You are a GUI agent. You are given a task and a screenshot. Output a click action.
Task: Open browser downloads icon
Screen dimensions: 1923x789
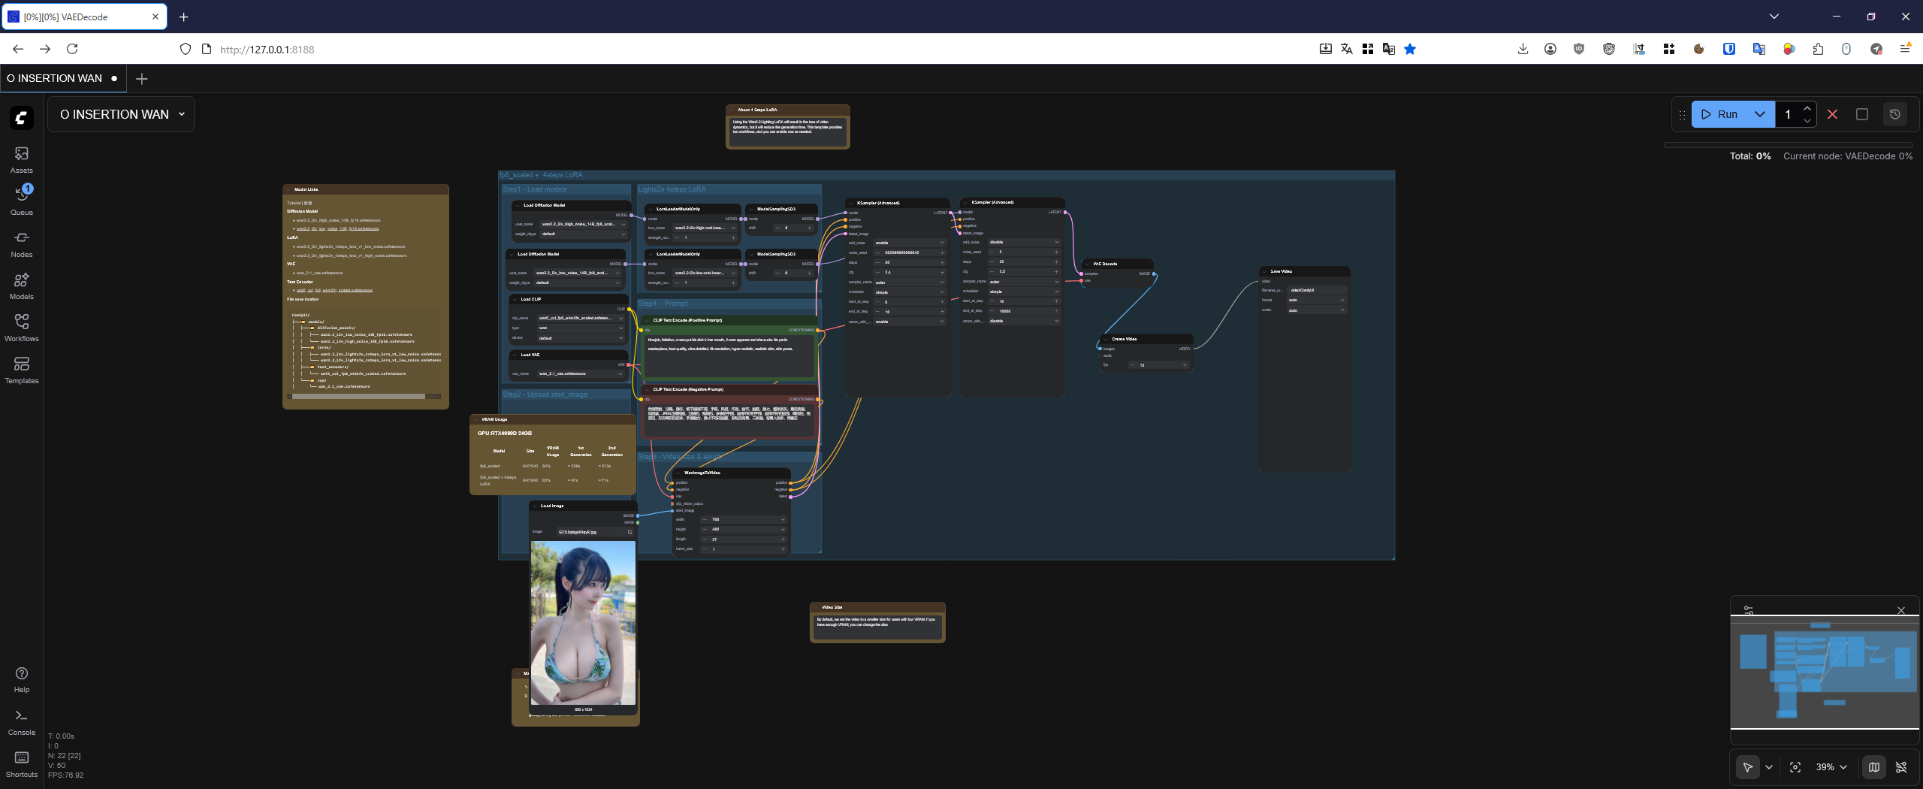click(1523, 49)
